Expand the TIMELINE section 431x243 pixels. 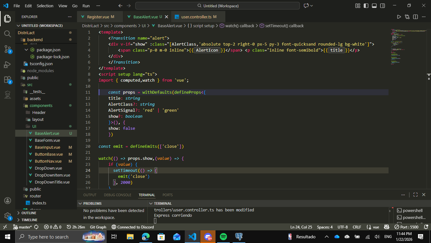click(x=29, y=220)
